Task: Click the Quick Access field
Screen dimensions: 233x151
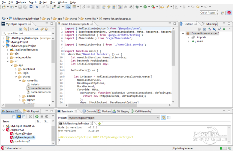Action: click(x=208, y=13)
